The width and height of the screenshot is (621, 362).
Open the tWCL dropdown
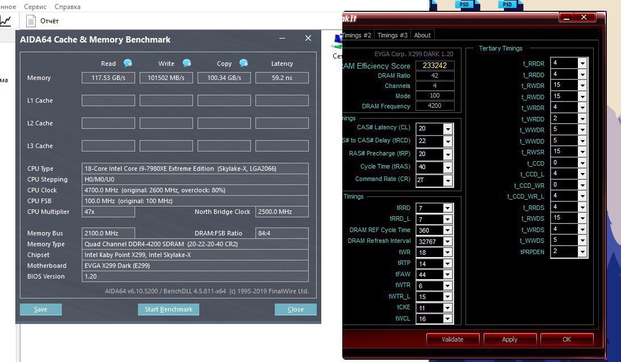pyautogui.click(x=447, y=319)
